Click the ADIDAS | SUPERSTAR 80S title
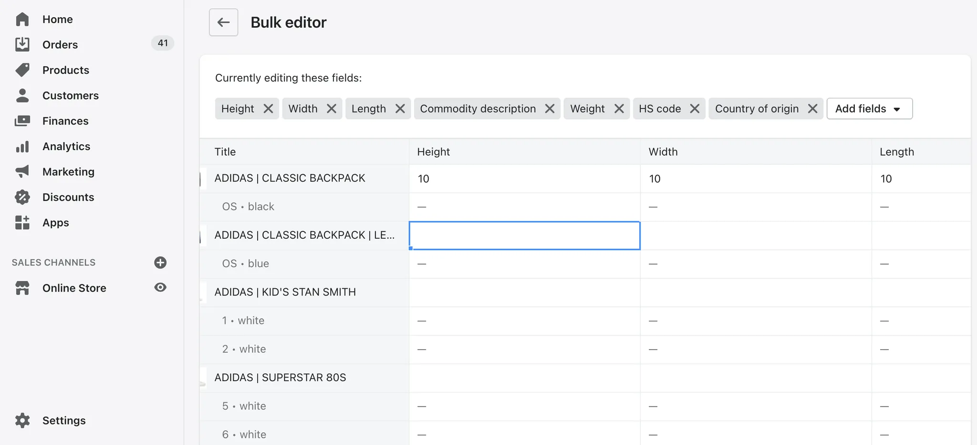977x445 pixels. click(x=281, y=377)
